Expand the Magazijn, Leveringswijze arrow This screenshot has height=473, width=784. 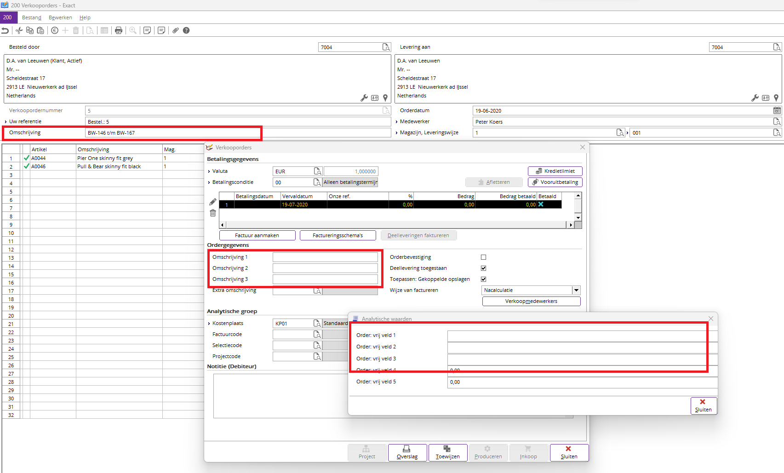click(x=396, y=133)
